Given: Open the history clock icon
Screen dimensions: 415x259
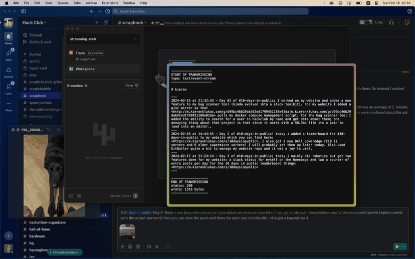Looking at the screenshot, I should [108, 11].
